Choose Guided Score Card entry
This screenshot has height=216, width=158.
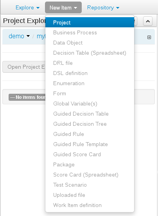pos(90,154)
